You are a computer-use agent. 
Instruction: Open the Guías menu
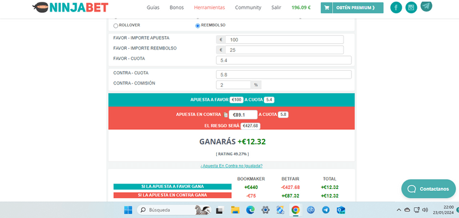coord(153,8)
